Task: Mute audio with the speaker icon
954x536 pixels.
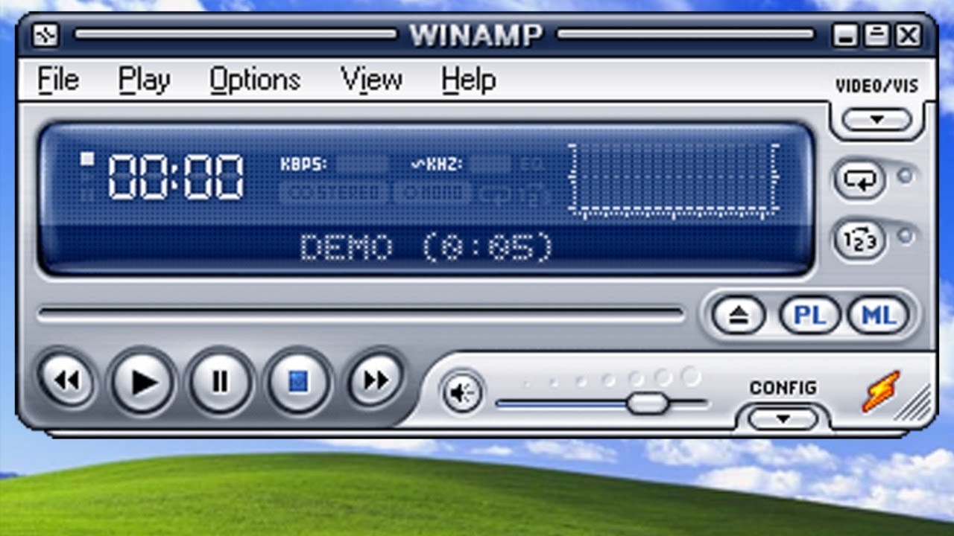Action: click(462, 392)
